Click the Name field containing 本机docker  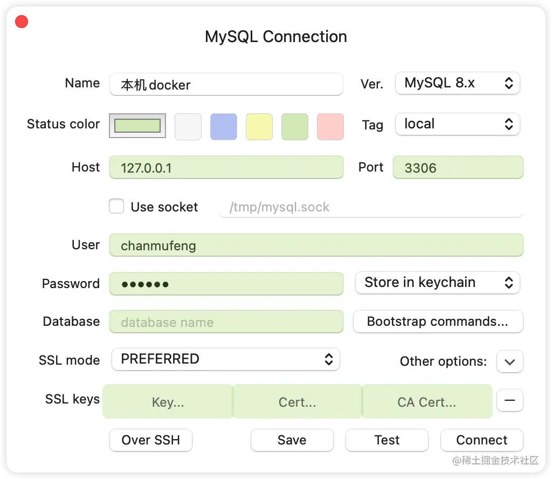(x=226, y=84)
